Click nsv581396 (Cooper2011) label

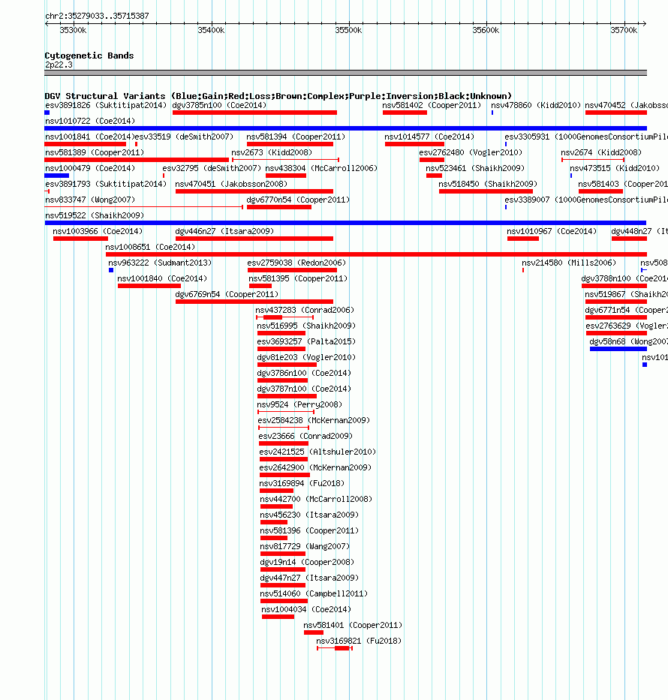click(309, 530)
